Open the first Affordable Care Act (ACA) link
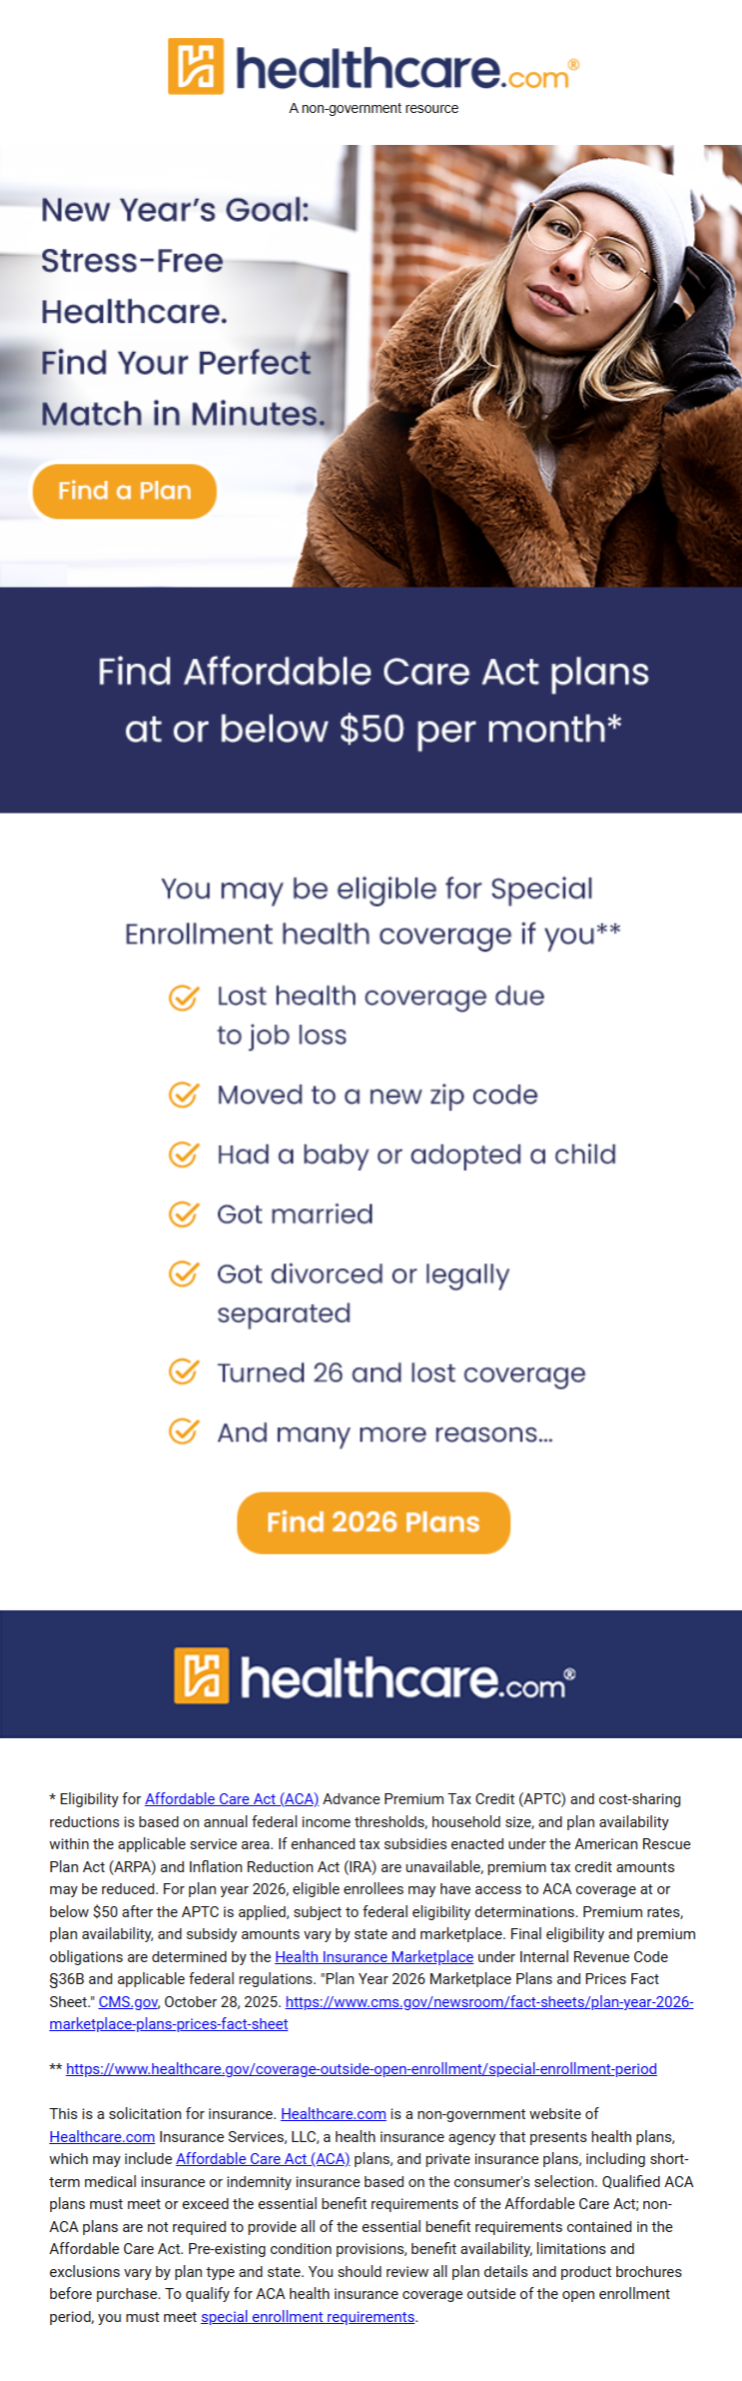Image resolution: width=742 pixels, height=2381 pixels. click(x=232, y=1798)
